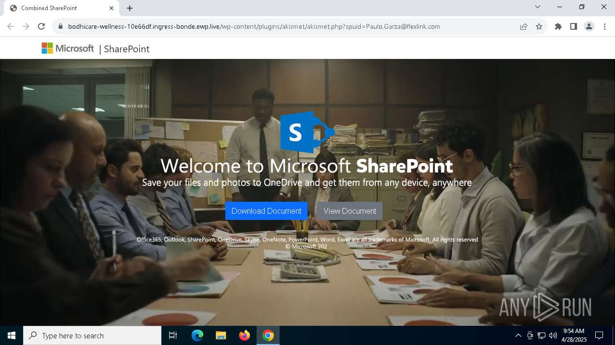Open the network status tray icon
The height and width of the screenshot is (345, 615).
(x=541, y=335)
